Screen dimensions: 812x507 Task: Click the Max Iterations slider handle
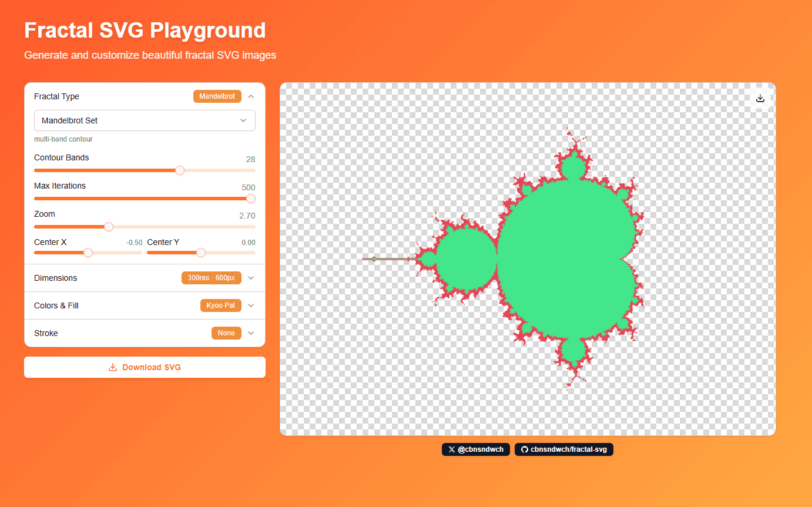[251, 199]
